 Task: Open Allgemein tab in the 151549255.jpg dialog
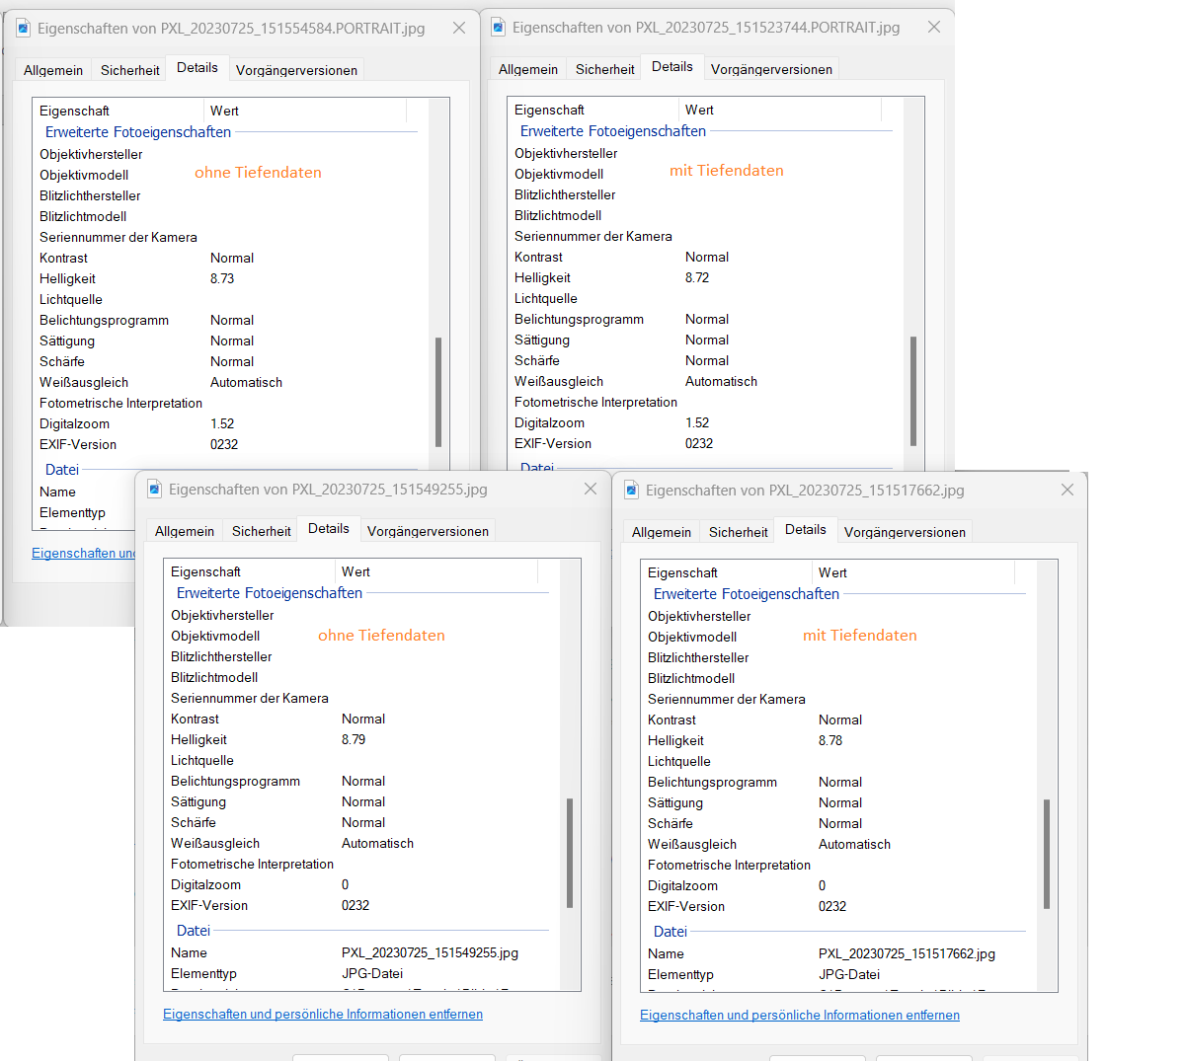click(185, 531)
